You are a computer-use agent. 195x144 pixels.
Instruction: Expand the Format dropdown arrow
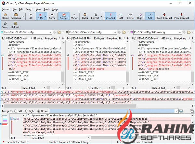tap(102, 16)
